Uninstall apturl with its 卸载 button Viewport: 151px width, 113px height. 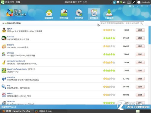click(140, 30)
